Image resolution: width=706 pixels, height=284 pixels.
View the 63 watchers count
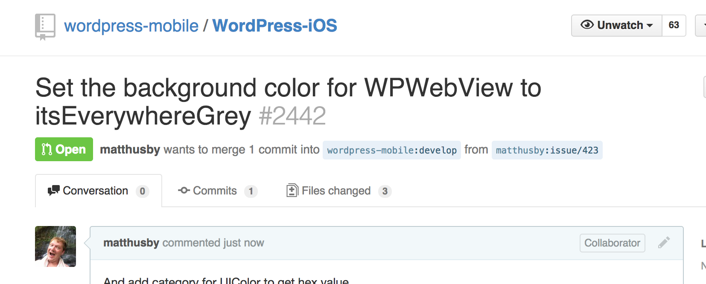pos(674,26)
